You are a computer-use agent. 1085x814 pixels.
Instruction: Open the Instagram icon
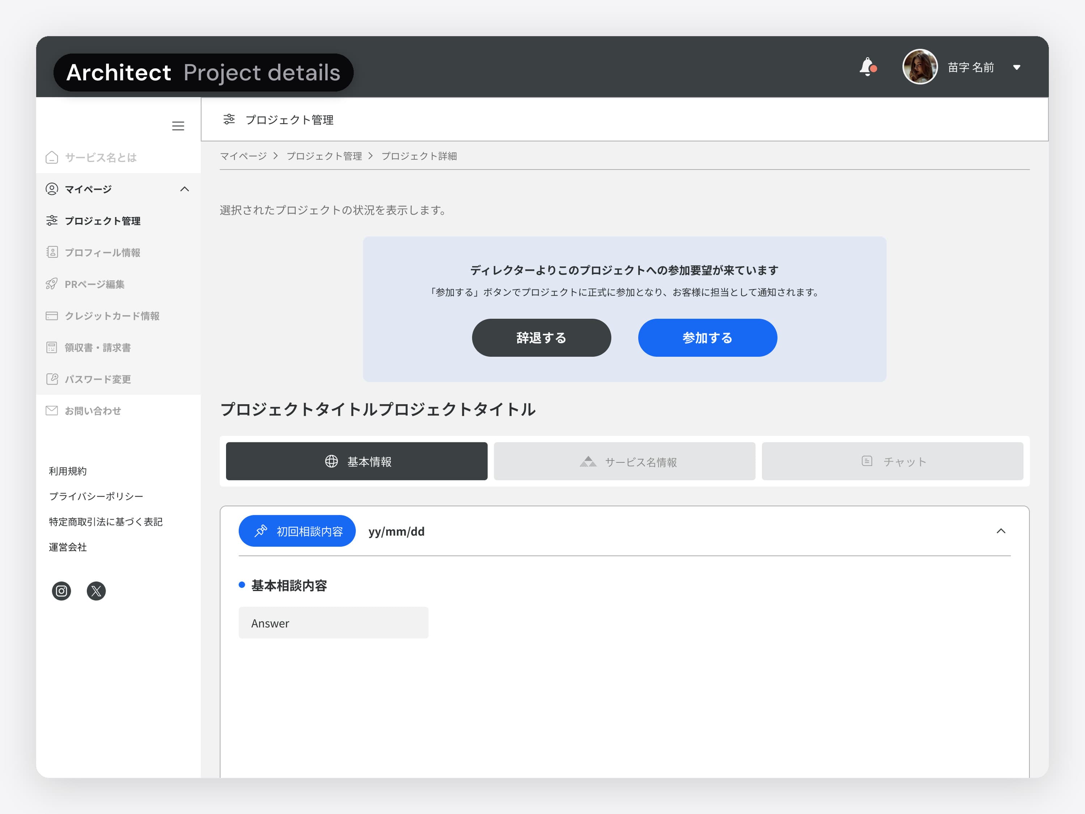point(61,591)
